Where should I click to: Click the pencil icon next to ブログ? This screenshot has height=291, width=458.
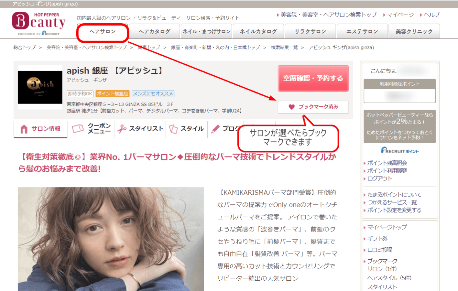click(x=215, y=129)
